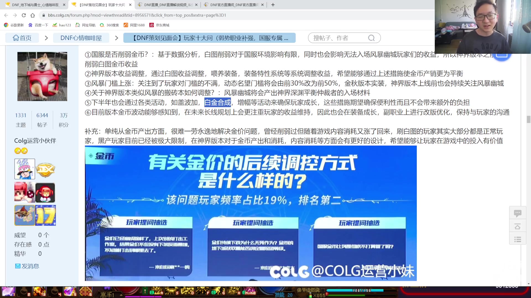This screenshot has height=298, width=531.
Task: Click the back-to-top arrow icon
Action: click(x=517, y=227)
